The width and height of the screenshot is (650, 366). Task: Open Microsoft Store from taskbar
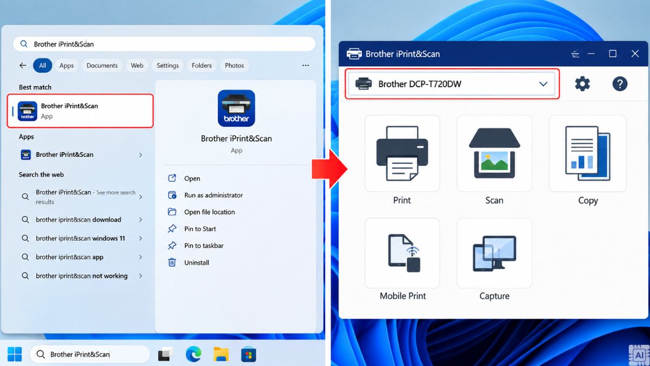[249, 355]
